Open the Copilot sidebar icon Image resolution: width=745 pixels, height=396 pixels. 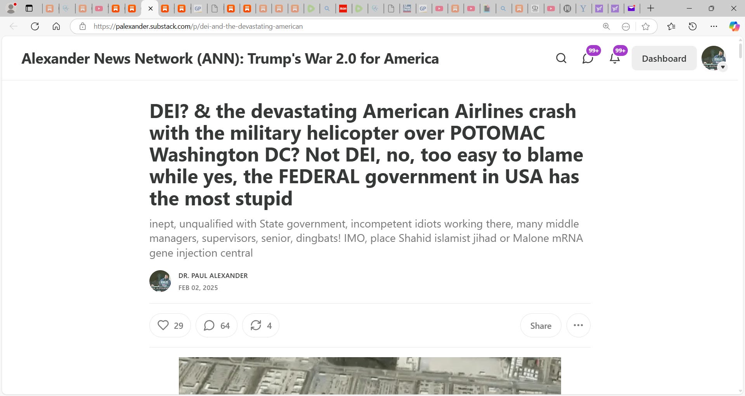click(x=734, y=26)
